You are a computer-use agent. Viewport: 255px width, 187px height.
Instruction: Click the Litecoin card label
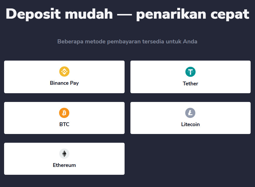click(x=190, y=124)
